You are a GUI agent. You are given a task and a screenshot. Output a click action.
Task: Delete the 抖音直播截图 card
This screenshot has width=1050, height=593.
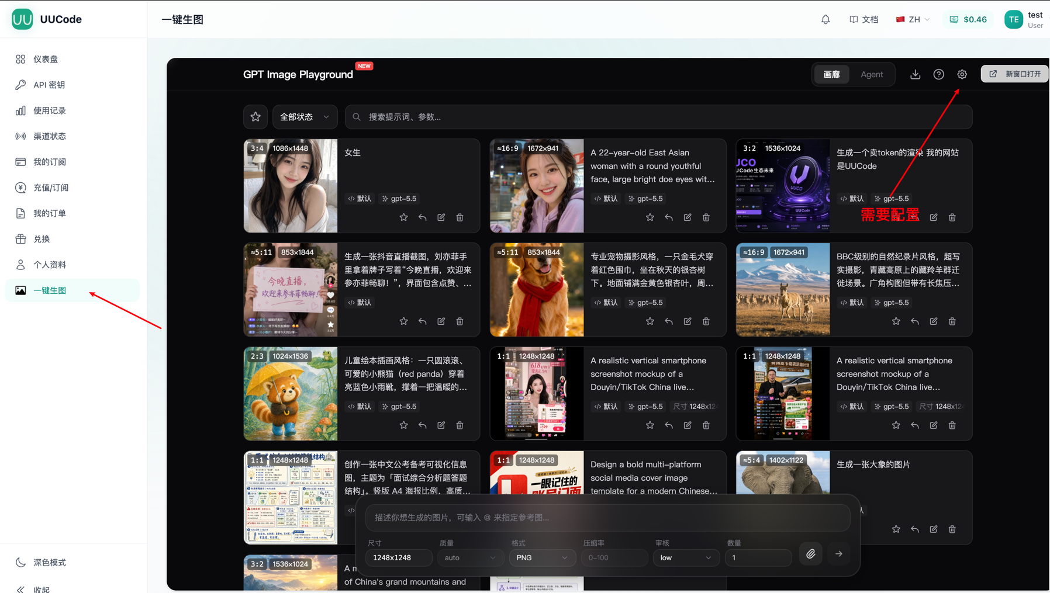point(460,321)
